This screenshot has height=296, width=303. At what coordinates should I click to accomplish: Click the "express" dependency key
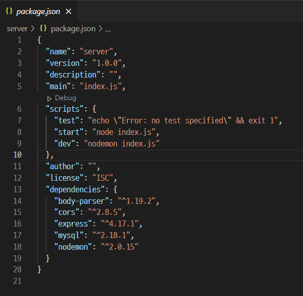tap(73, 224)
